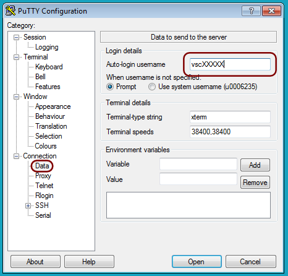Click the environment Variable input field
The image size is (288, 276).
point(198,164)
